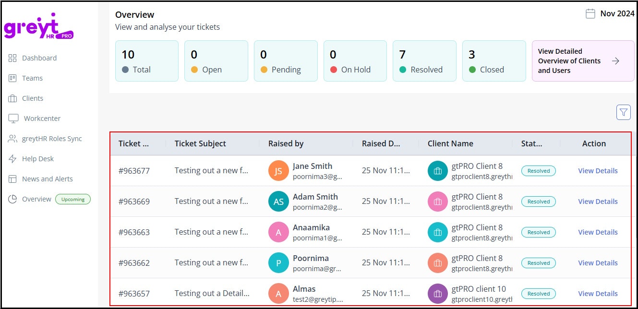Click the Closed tickets card

pos(494,61)
